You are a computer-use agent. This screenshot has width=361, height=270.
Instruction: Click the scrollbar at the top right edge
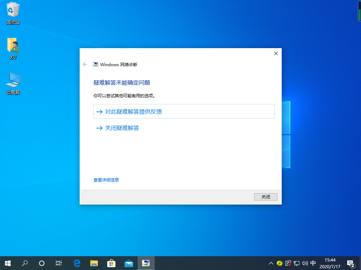(359, 11)
